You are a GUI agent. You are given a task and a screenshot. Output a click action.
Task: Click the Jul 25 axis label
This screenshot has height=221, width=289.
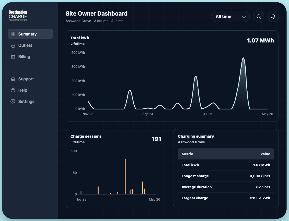click(208, 114)
